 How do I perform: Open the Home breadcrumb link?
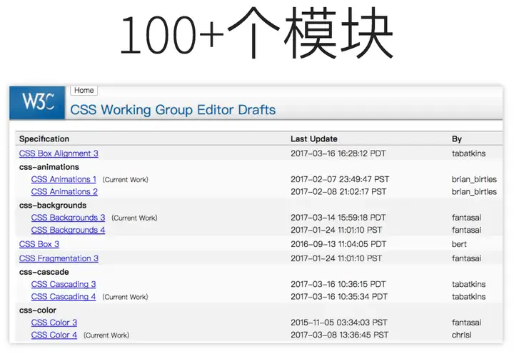84,91
